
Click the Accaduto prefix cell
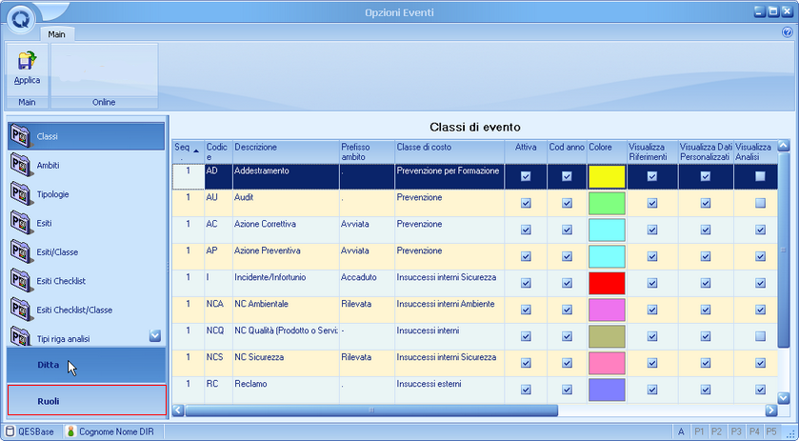point(367,283)
